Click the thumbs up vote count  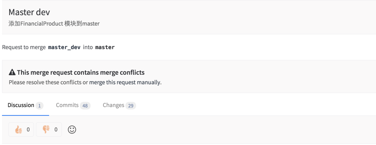tap(28, 130)
